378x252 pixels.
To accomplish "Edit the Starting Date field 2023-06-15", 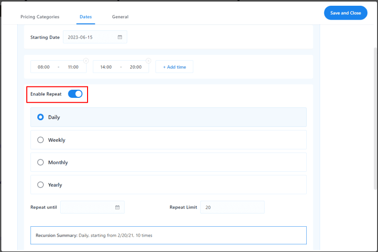I will (x=95, y=37).
